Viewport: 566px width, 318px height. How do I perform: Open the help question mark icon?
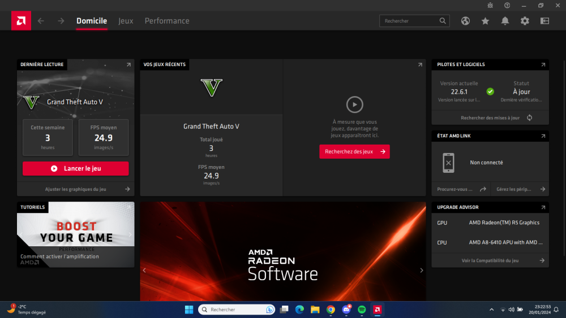click(x=507, y=5)
